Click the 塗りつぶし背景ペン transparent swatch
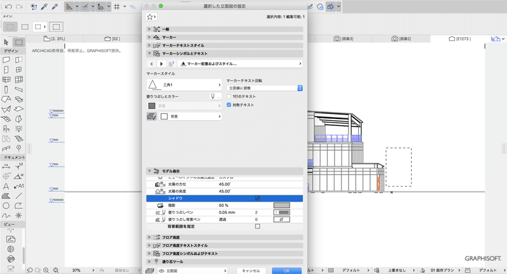The height and width of the screenshot is (274, 507). [281, 220]
